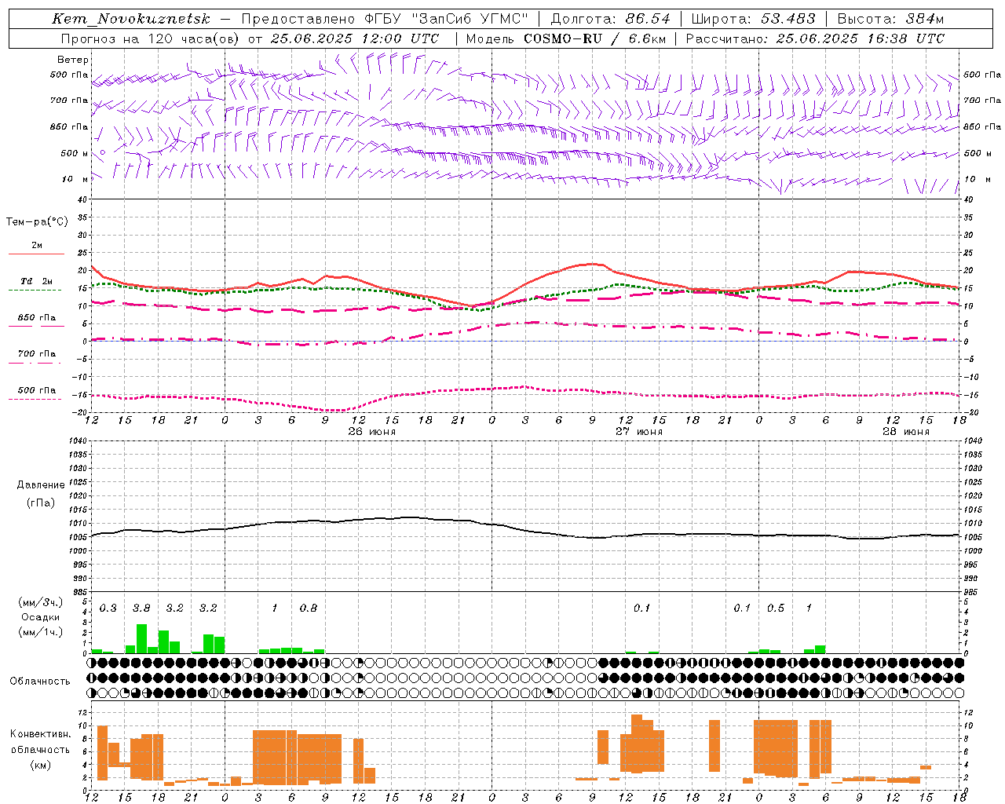The width and height of the screenshot is (1005, 804).
Task: Select the Высота: 384м header value
Action: point(890,19)
